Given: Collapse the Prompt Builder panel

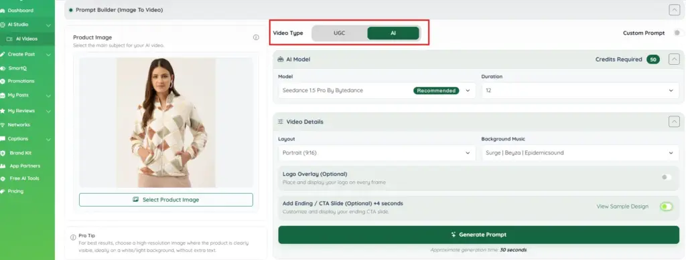Looking at the screenshot, I should 674,10.
